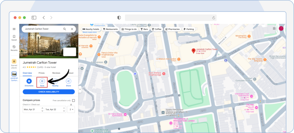Filter map by Restaurants chip
This screenshot has width=294, height=133.
coord(111,29)
